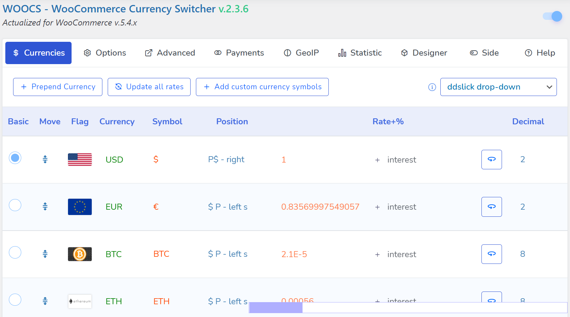Screen dimensions: 570x317
Task: Go to the Payments tab
Action: point(239,53)
